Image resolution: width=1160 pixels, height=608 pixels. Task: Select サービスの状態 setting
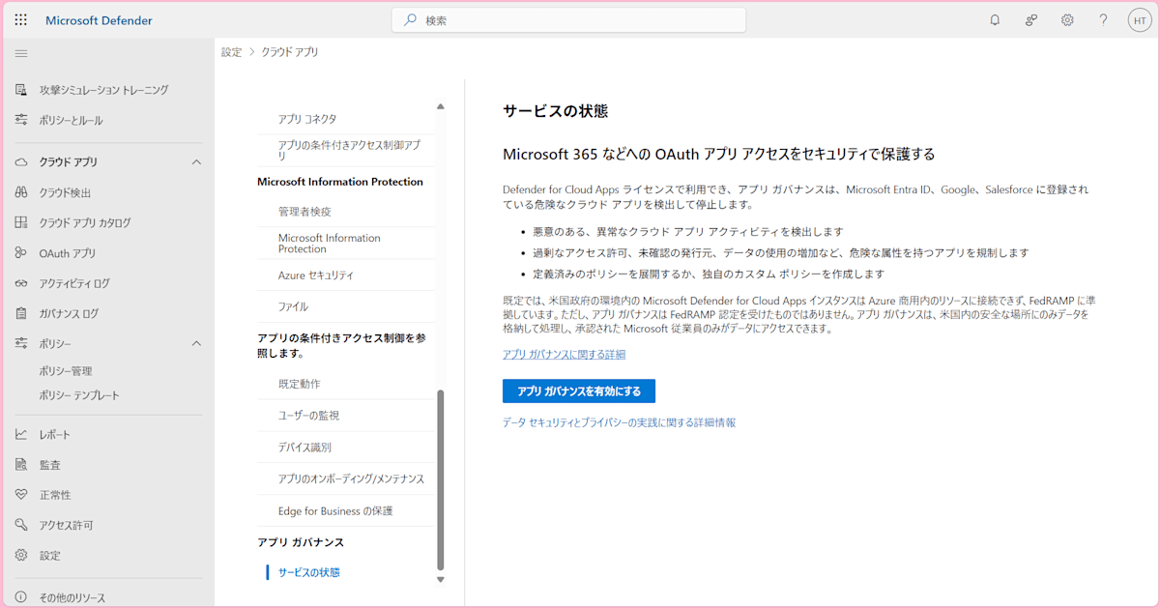tap(309, 572)
